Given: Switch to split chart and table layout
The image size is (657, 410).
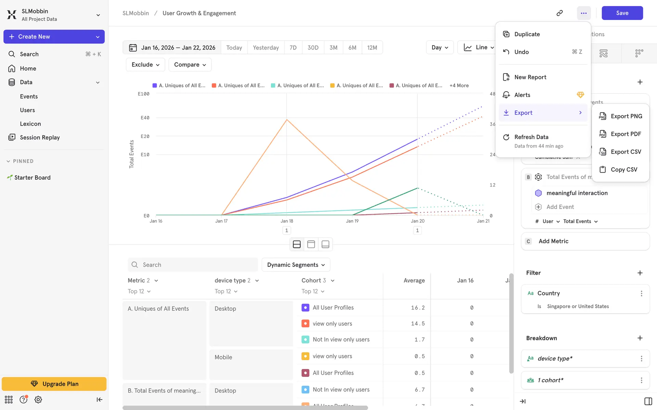Looking at the screenshot, I should click(297, 244).
